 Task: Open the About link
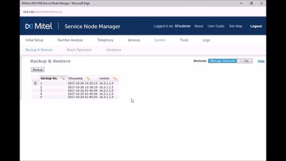click(198, 26)
